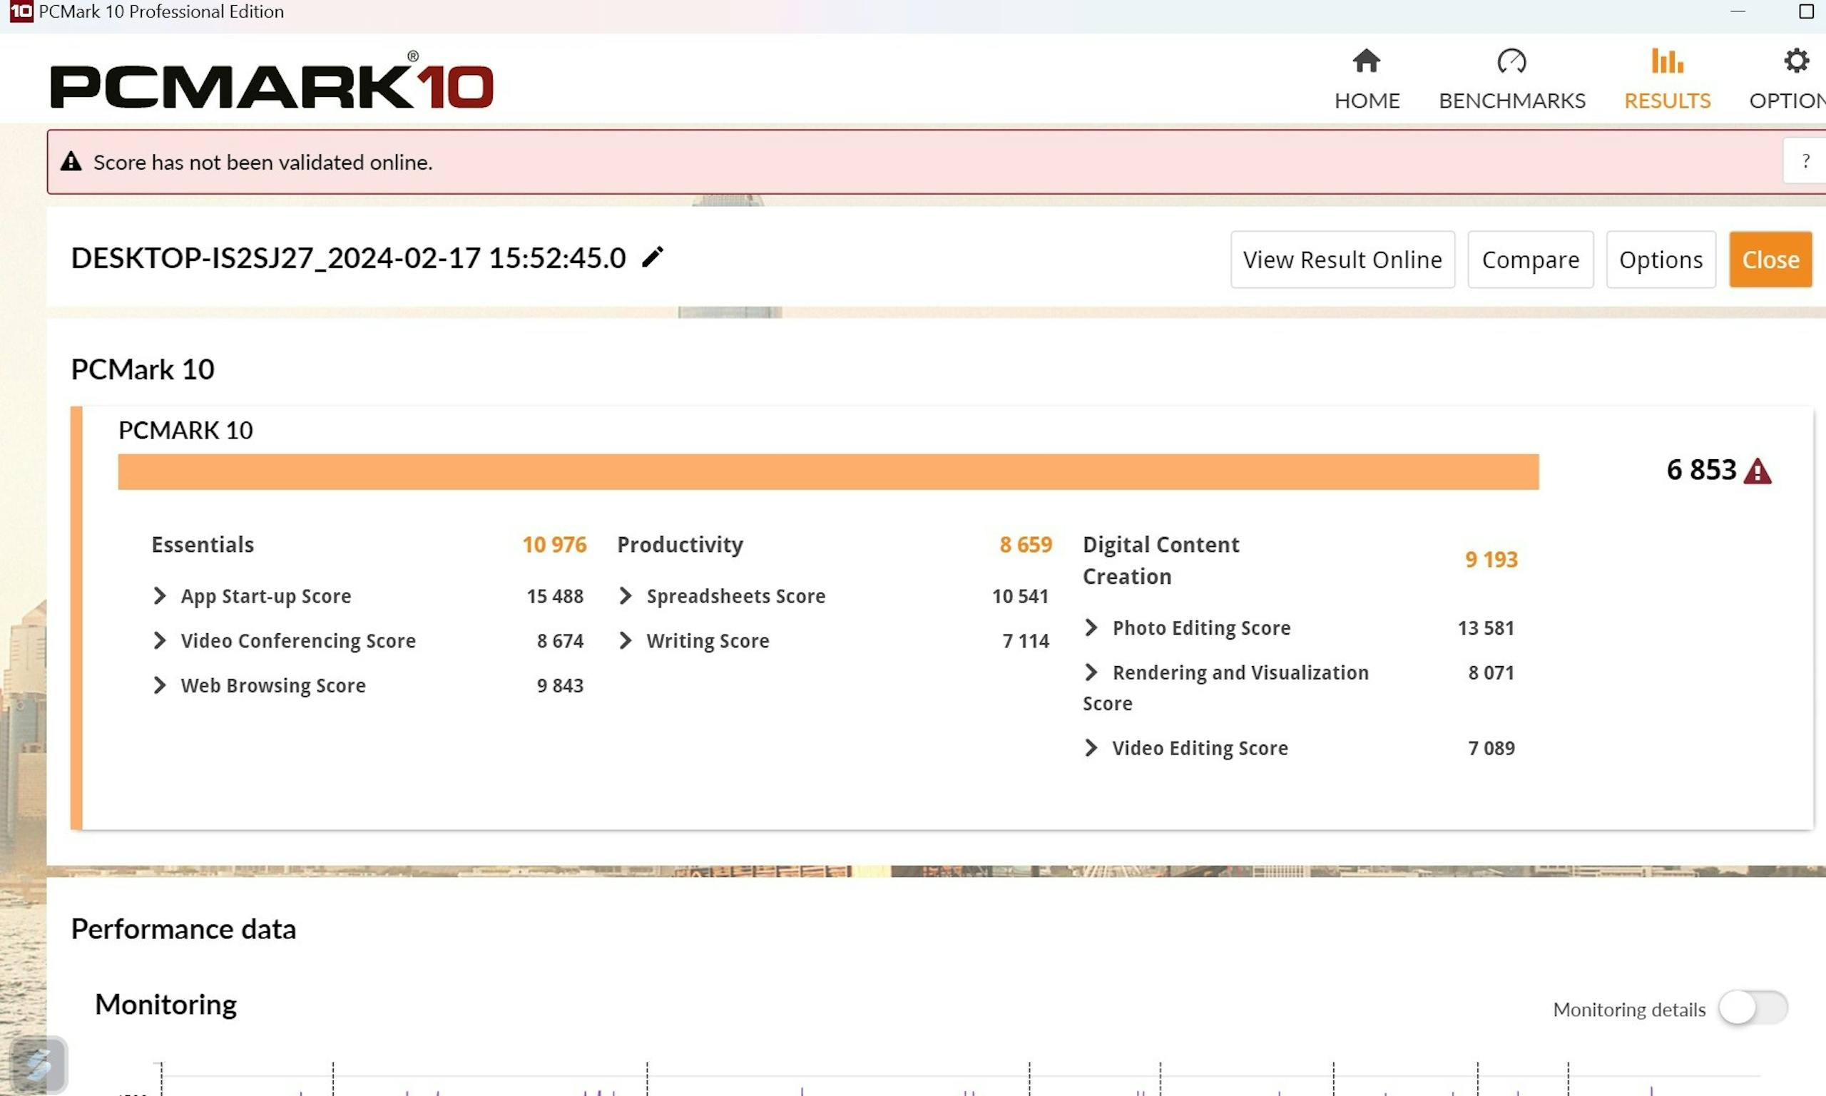Click the value 7 089
Image resolution: width=1826 pixels, height=1096 pixels.
coord(1491,748)
